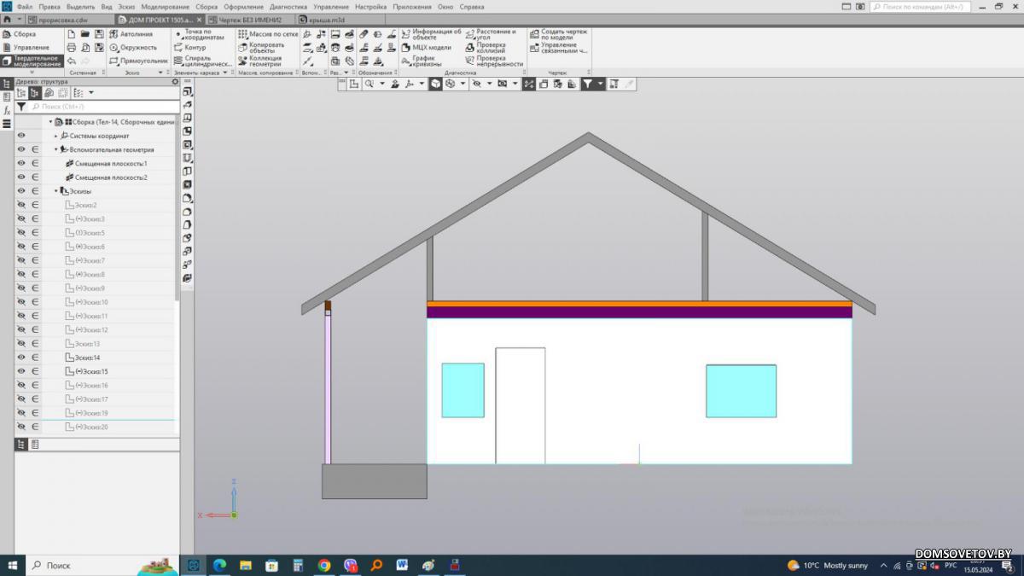
Task: Open График кривизны tool
Action: pos(422,61)
